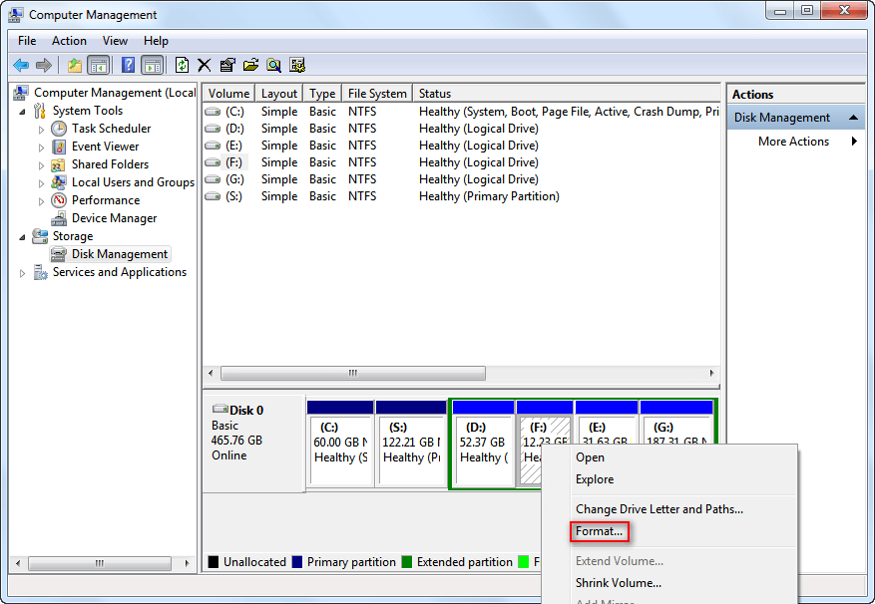Viewport: 875px width, 604px height.
Task: Select the Shared Folders icon
Action: click(x=58, y=165)
